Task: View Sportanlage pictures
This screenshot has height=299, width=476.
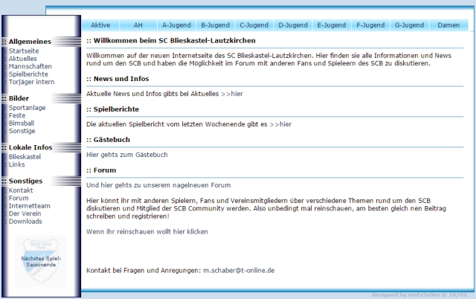Action: click(27, 108)
